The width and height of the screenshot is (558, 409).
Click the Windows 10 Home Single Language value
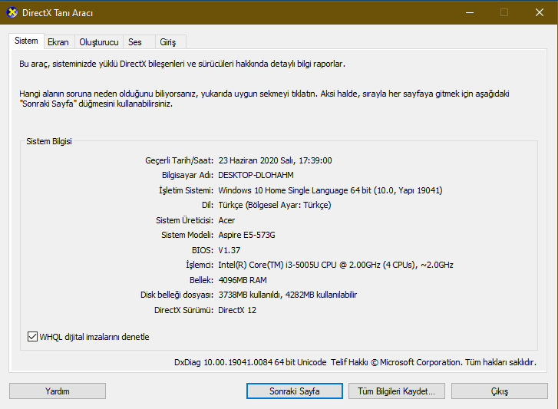pyautogui.click(x=330, y=190)
